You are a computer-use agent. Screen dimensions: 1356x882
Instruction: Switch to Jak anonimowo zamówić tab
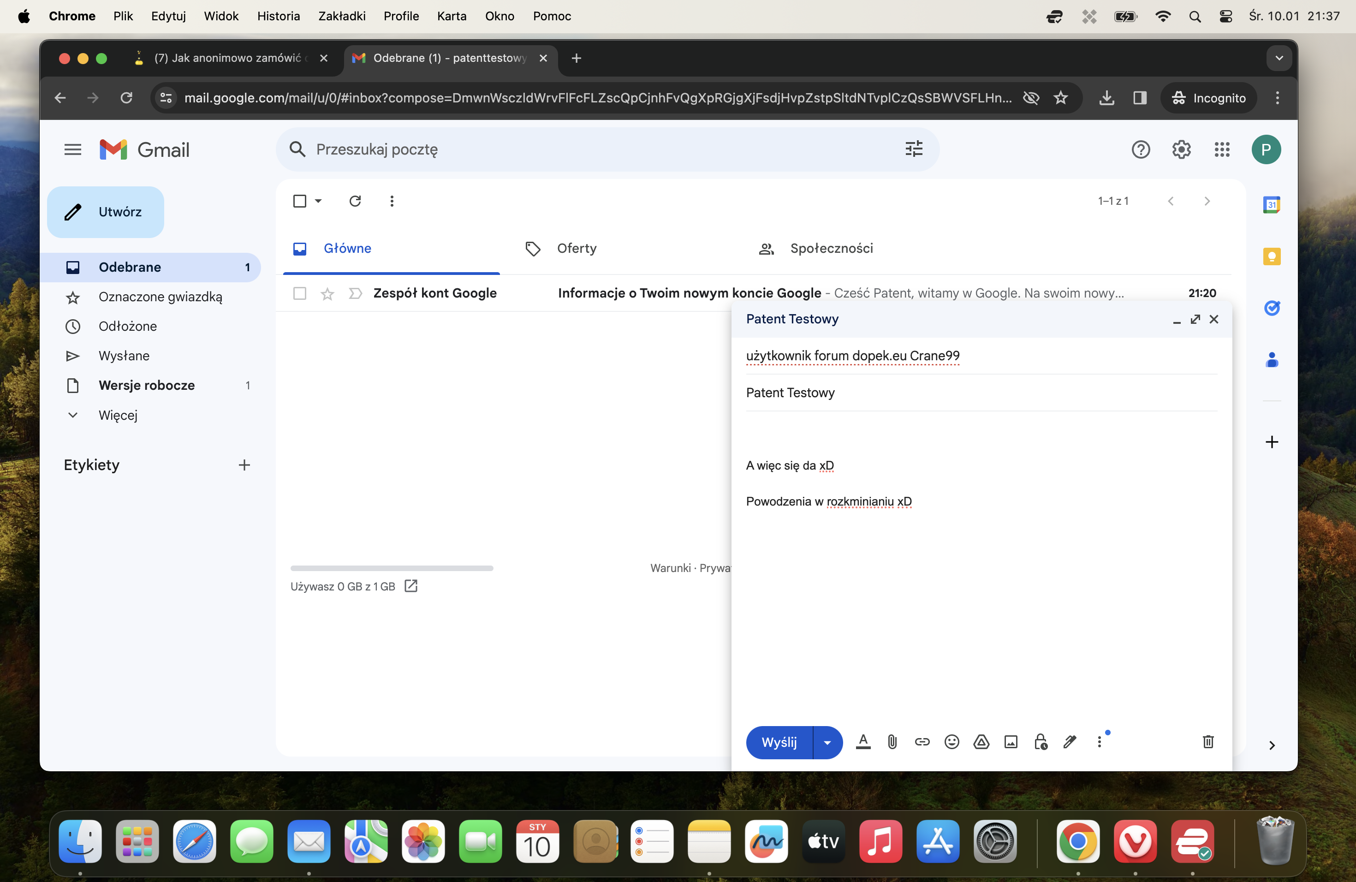[x=230, y=58]
